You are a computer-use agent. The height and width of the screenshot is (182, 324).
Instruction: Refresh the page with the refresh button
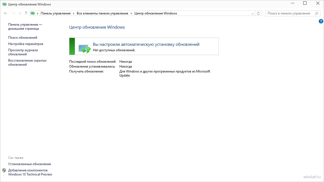258,13
